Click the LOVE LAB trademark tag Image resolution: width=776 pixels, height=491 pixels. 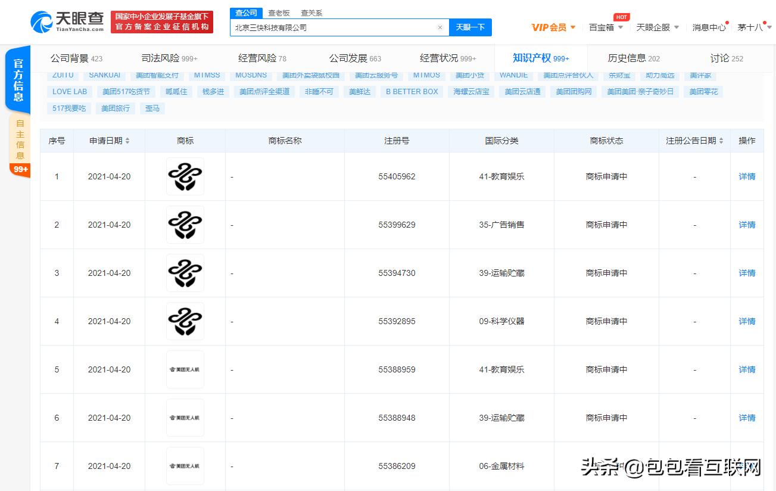68,91
